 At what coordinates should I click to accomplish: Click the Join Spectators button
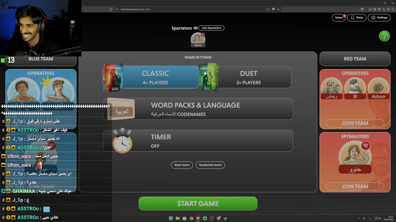[211, 28]
